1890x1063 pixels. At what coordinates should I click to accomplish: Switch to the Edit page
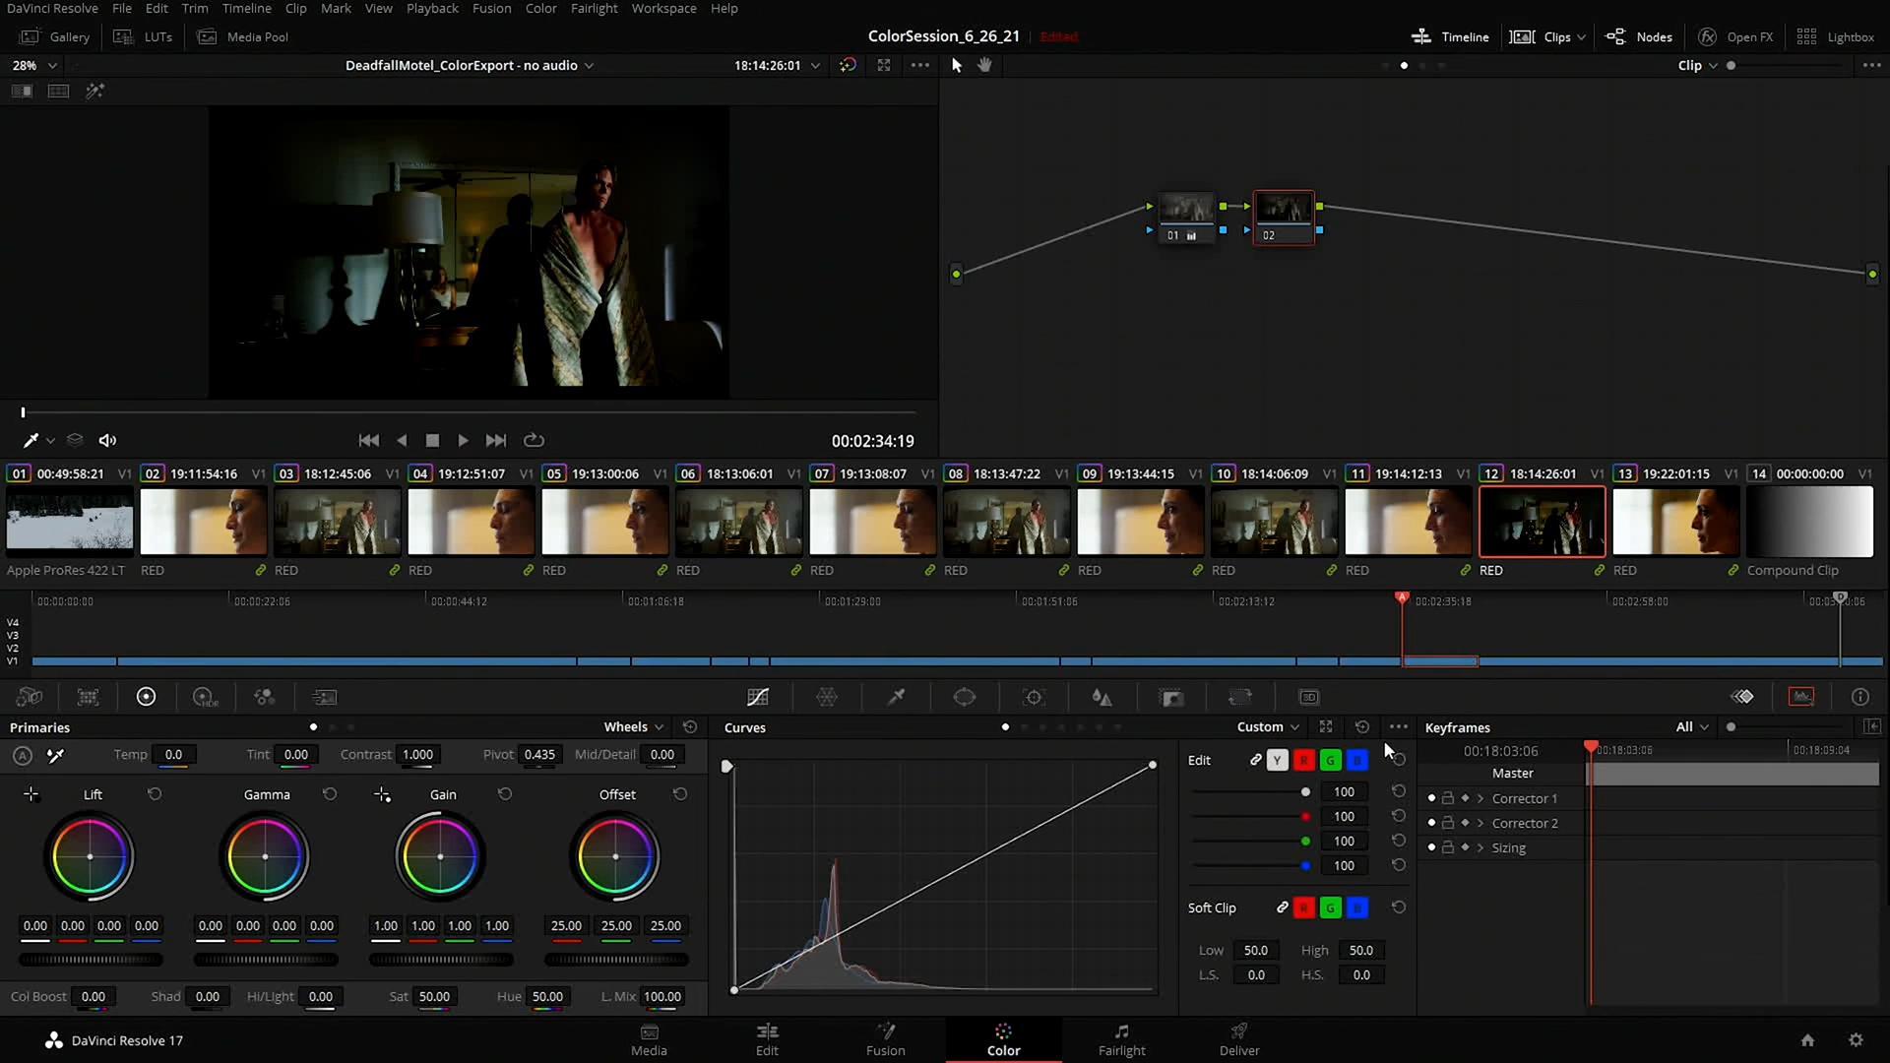(767, 1039)
